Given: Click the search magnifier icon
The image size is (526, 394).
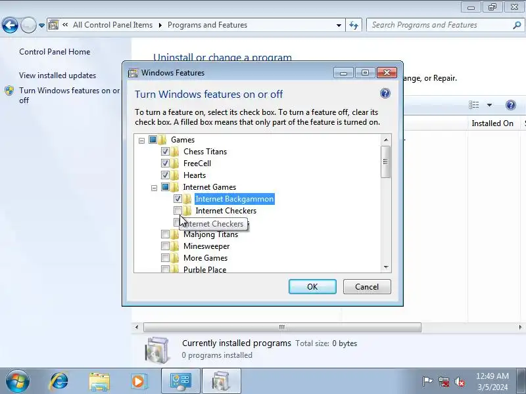Looking at the screenshot, I should tap(517, 25).
